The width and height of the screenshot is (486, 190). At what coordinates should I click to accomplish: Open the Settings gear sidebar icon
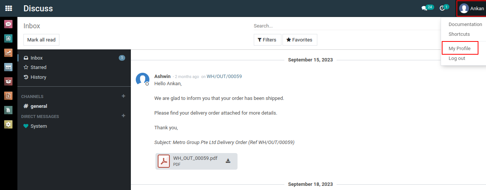coord(8,124)
